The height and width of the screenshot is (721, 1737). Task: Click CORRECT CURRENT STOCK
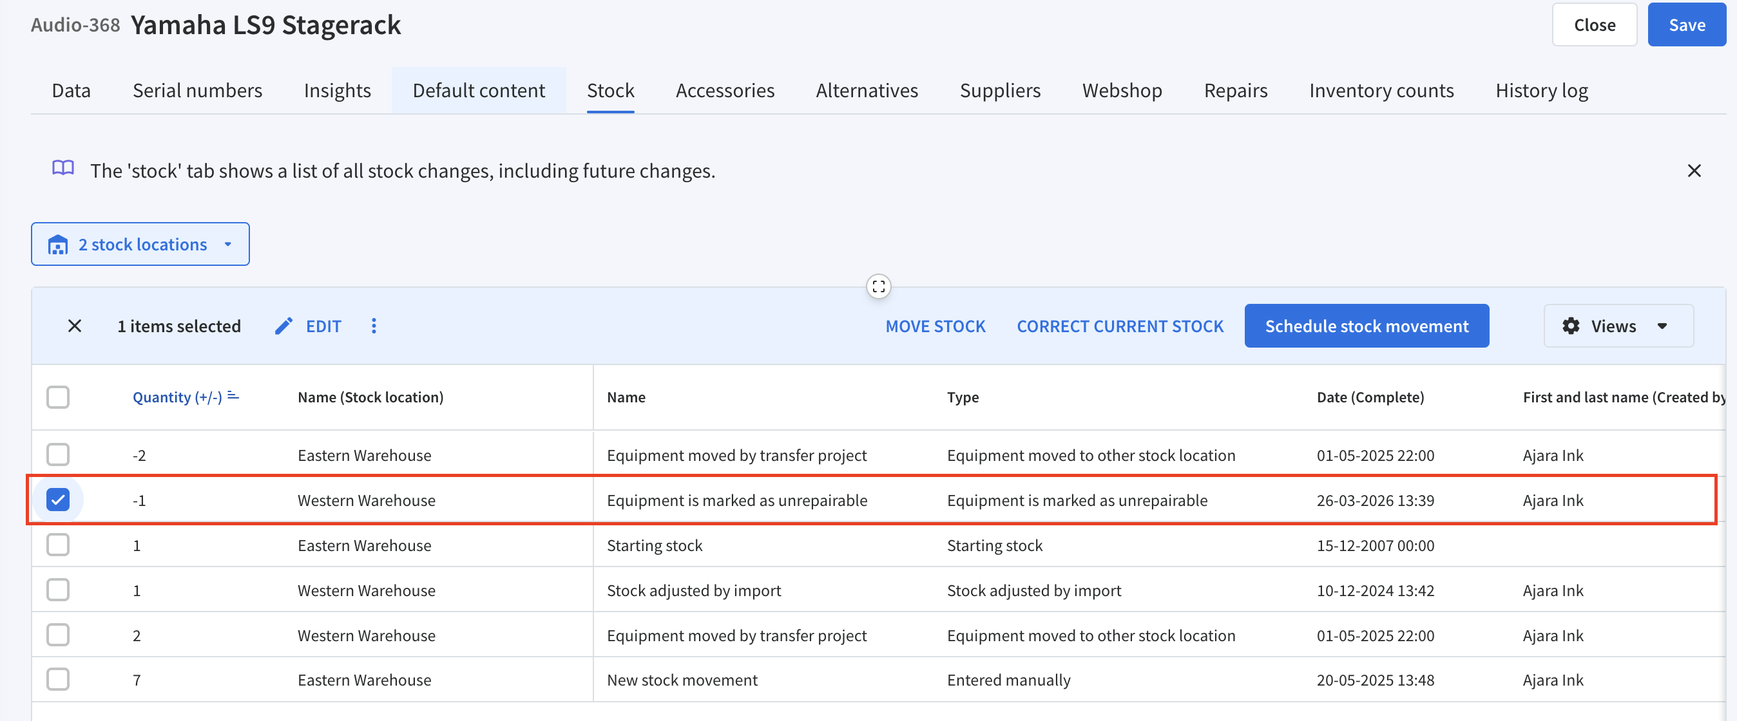pyautogui.click(x=1120, y=326)
